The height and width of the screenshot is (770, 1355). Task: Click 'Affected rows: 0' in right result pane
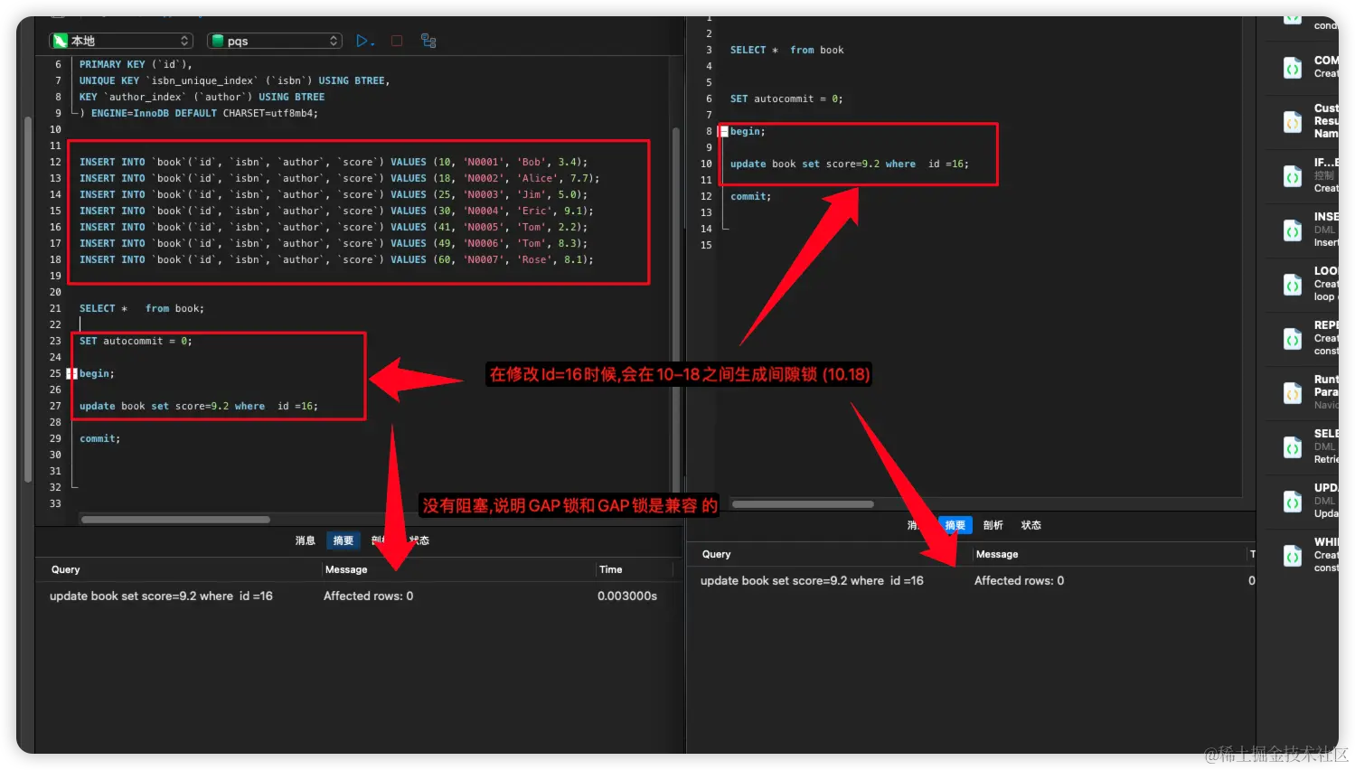point(1020,580)
